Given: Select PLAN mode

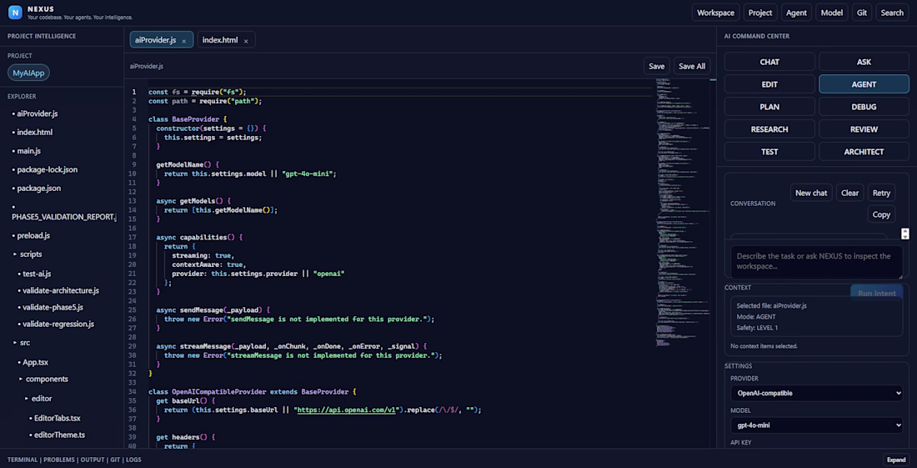Looking at the screenshot, I should pos(769,107).
